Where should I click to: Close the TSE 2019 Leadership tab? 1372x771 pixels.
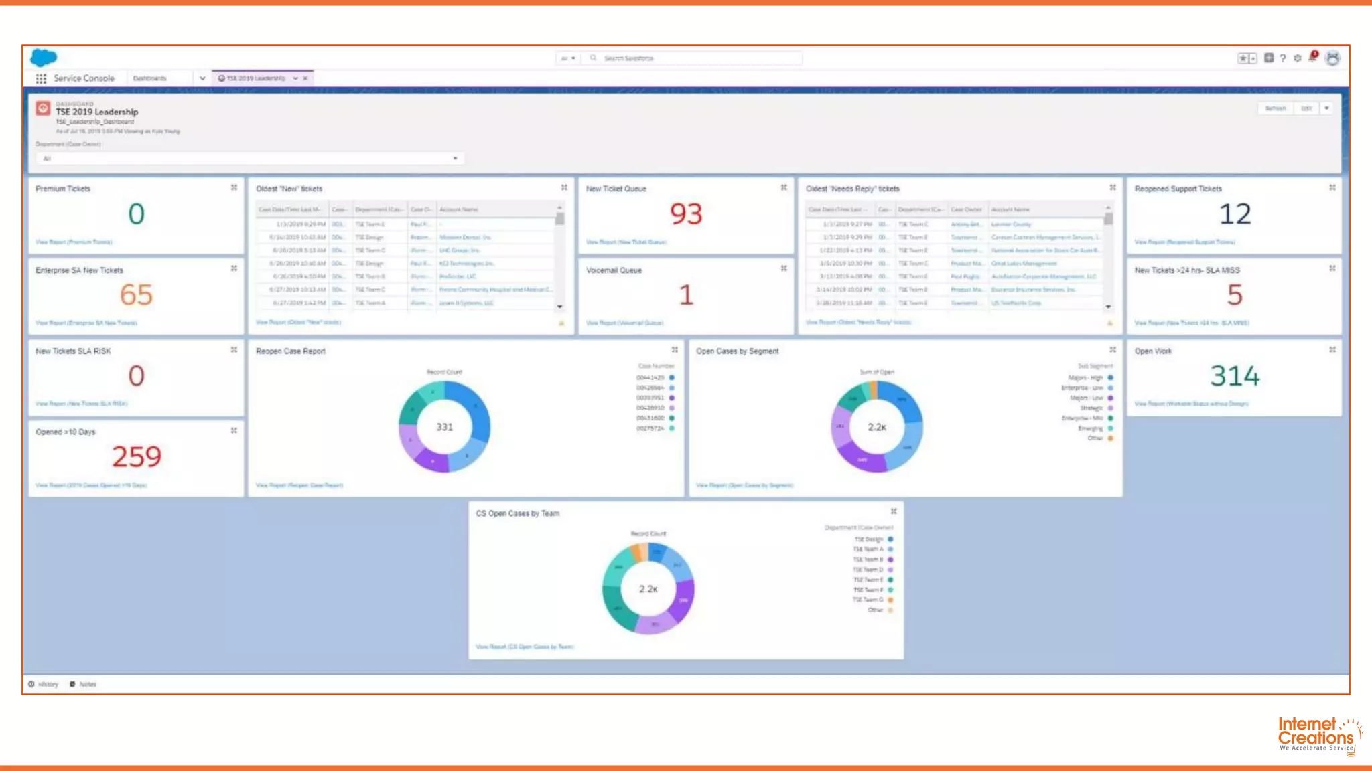tap(305, 78)
